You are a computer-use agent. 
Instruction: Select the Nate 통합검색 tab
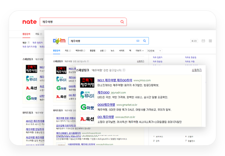pos(26,34)
